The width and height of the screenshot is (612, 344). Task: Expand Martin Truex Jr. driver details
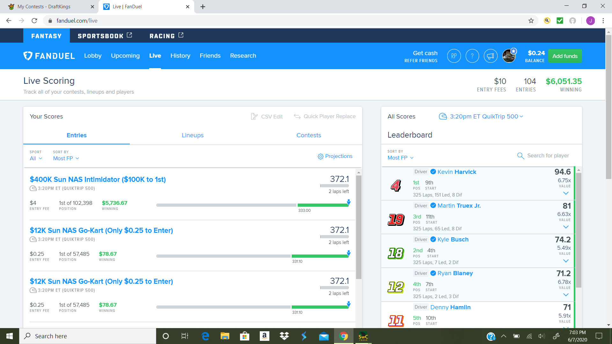point(566,227)
